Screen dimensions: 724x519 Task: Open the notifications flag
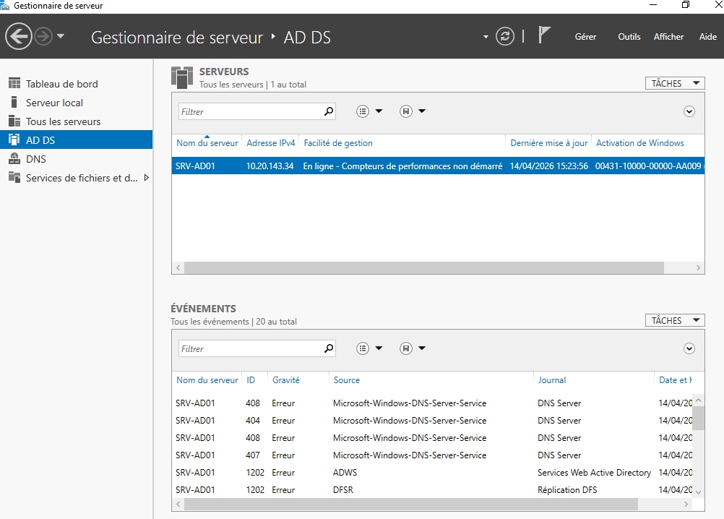(x=544, y=35)
